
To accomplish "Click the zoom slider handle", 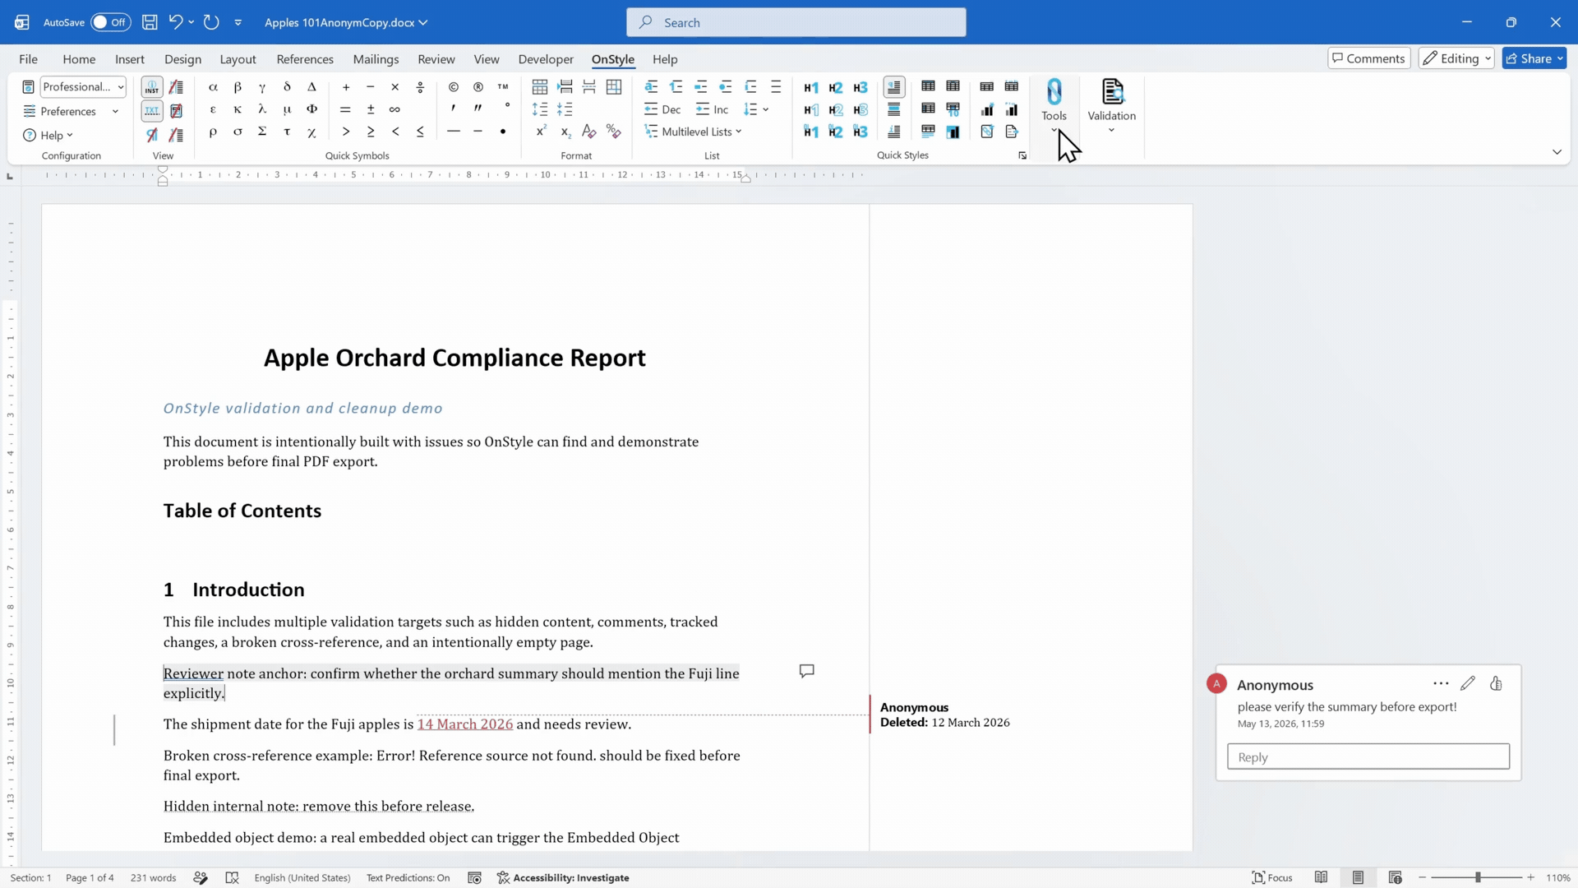I will click(x=1478, y=877).
